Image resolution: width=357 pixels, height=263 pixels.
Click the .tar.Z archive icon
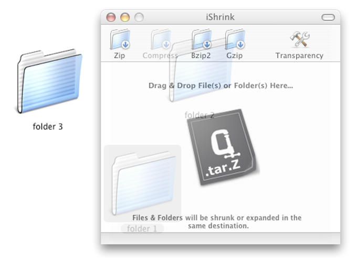pos(222,147)
